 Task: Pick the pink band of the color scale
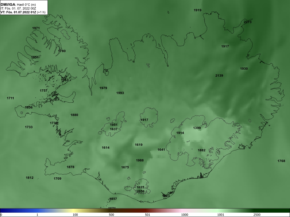tap(182, 211)
